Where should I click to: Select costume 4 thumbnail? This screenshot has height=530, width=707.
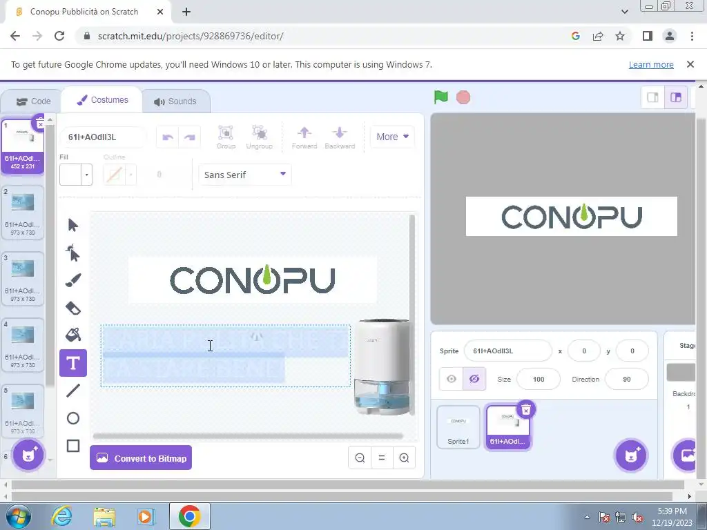pyautogui.click(x=23, y=345)
